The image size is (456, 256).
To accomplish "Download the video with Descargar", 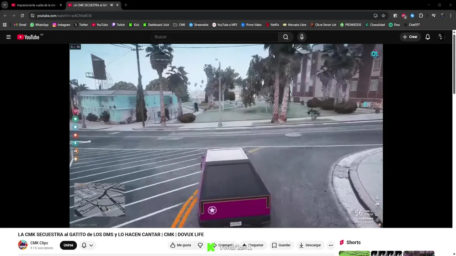I will coord(310,245).
